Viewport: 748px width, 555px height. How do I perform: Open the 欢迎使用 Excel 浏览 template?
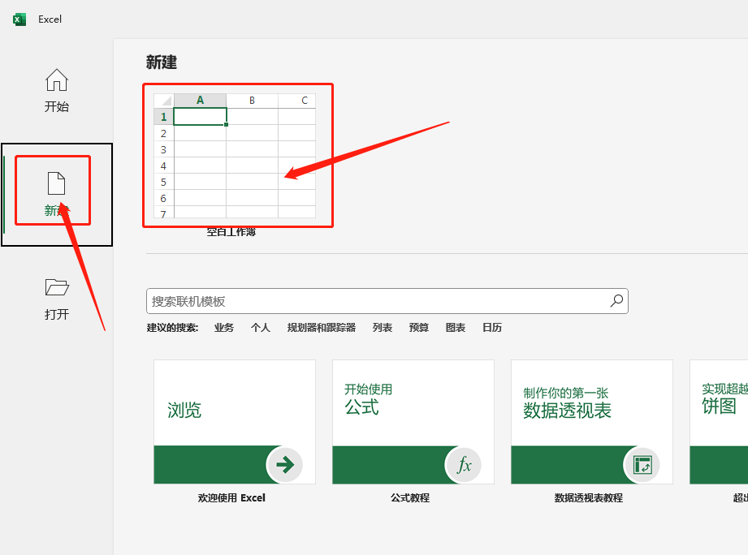click(x=235, y=422)
